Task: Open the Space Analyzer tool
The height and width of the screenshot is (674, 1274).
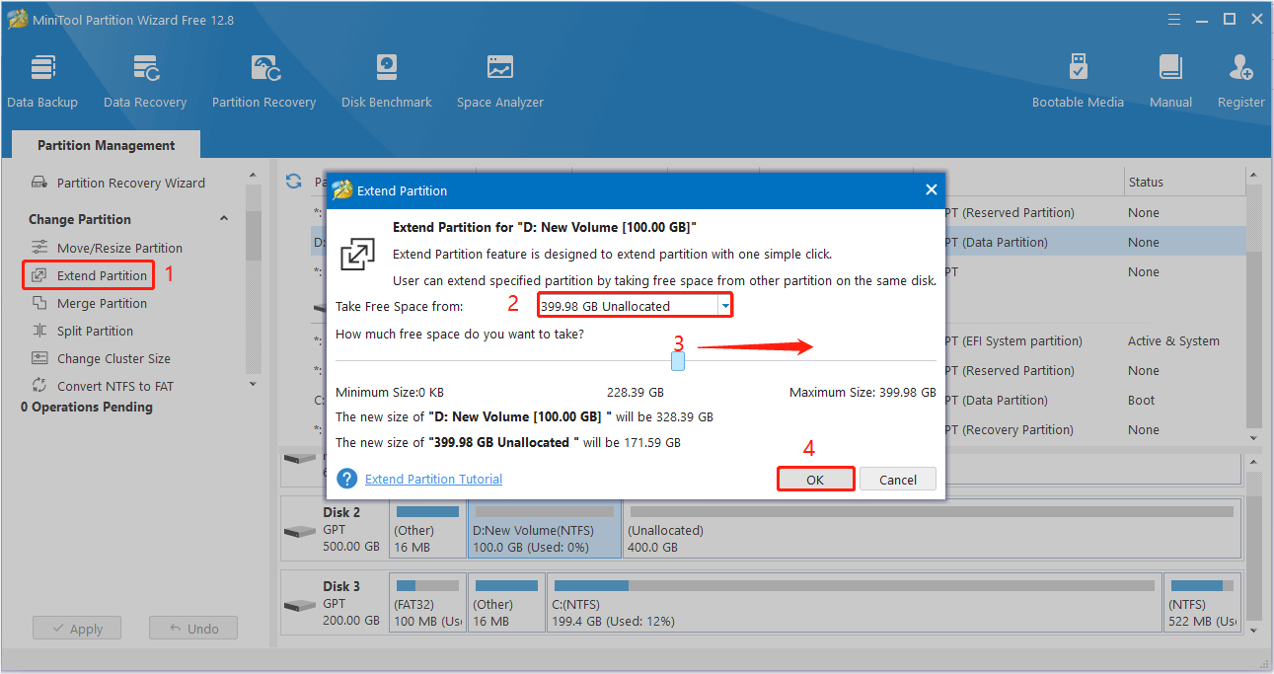Action: [x=500, y=81]
